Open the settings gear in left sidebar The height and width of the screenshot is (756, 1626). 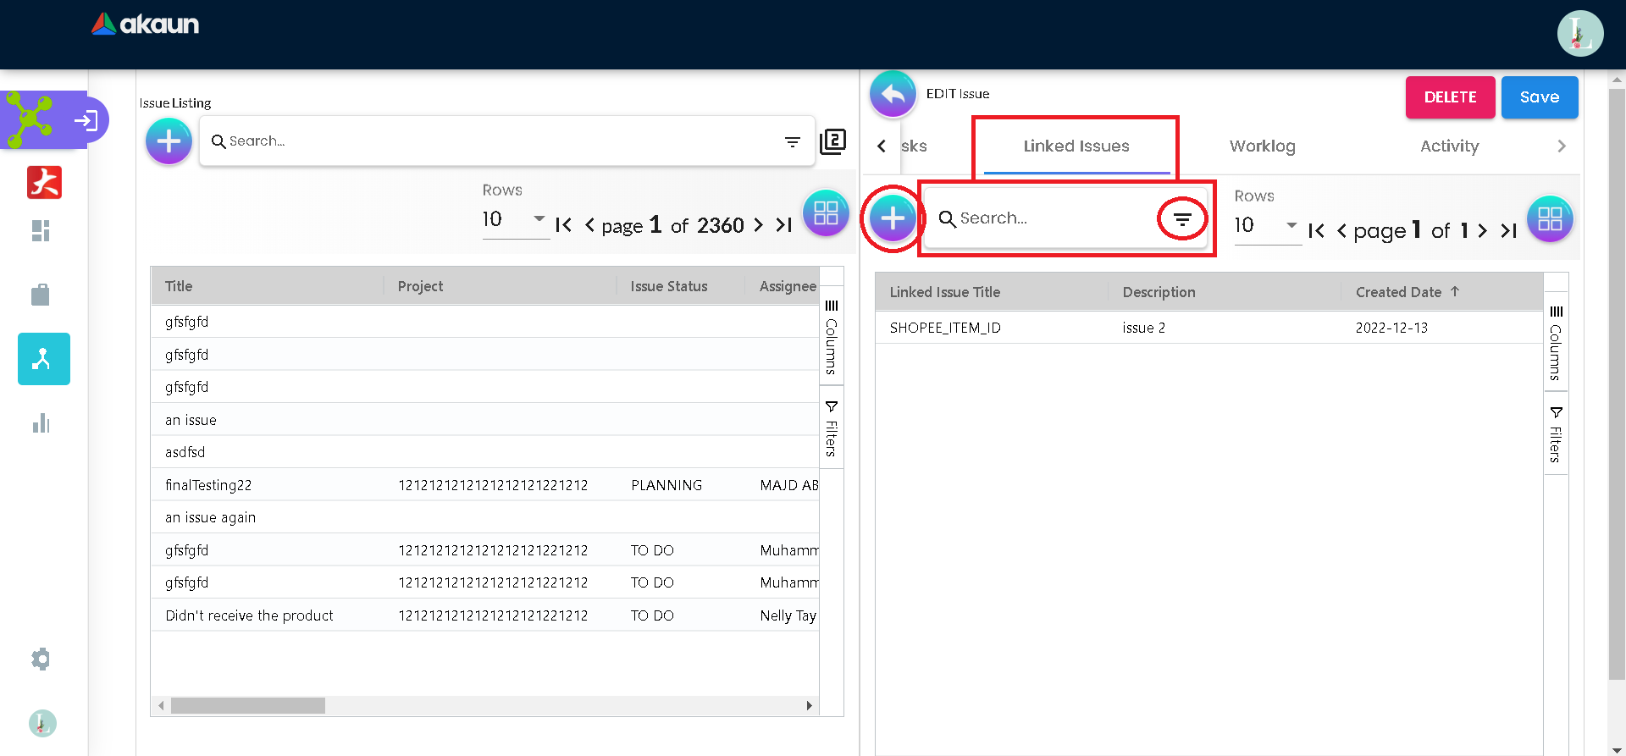[41, 659]
